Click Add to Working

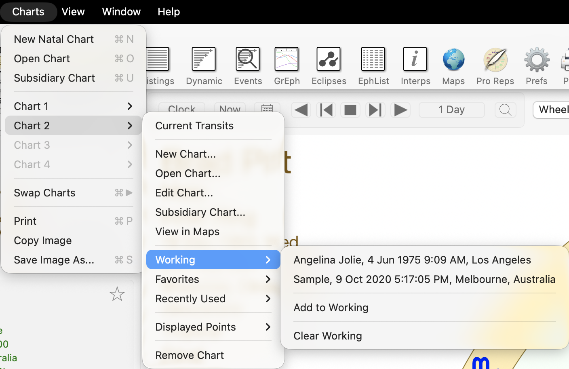331,307
